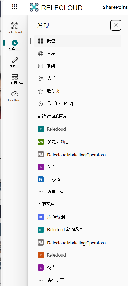128x286 pixels.
Task: Open Relecloud Marketing Operations under 收藏网站
Action: (77, 243)
